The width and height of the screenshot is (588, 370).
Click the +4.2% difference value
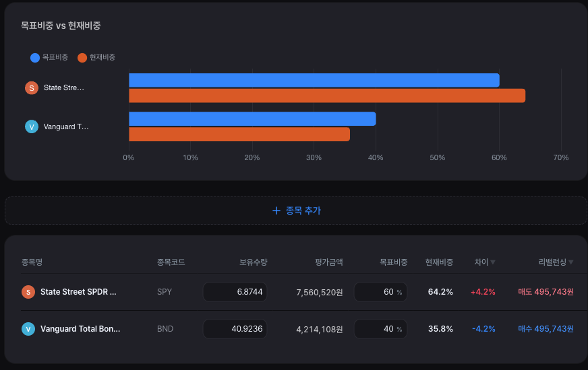(483, 292)
